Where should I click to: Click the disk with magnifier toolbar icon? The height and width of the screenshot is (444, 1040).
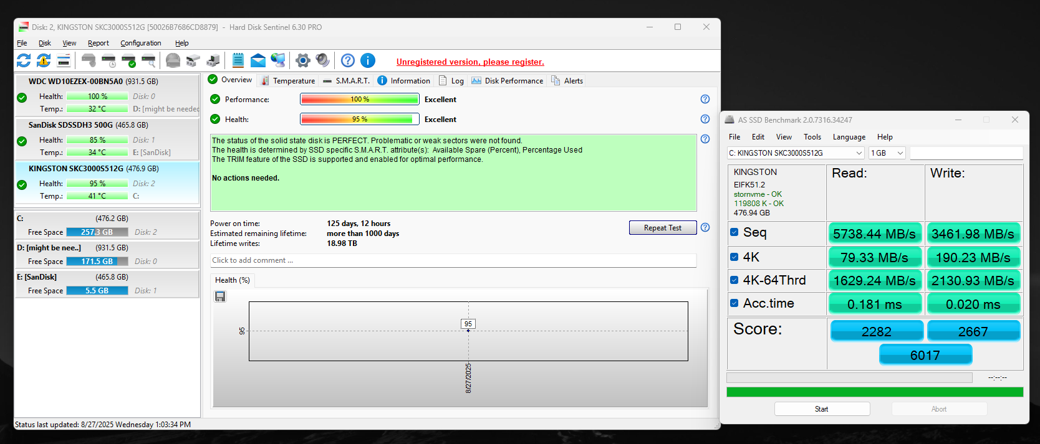coord(148,60)
